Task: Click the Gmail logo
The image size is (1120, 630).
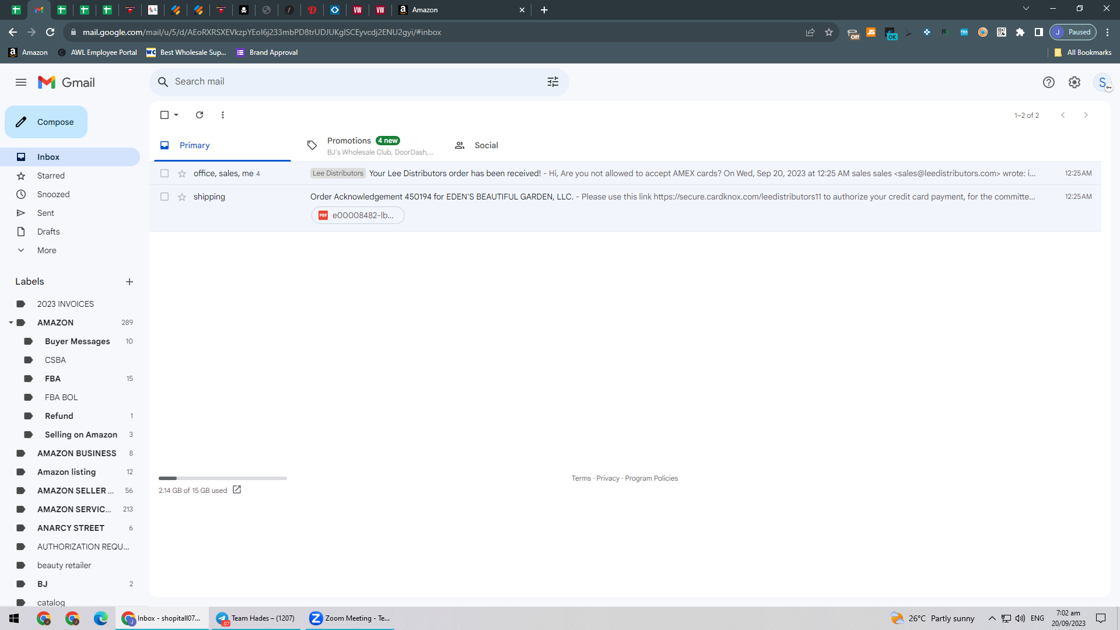Action: (x=66, y=82)
